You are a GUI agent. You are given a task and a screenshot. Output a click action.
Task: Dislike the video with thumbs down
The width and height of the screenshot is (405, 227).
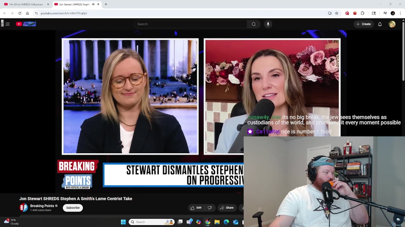209,208
